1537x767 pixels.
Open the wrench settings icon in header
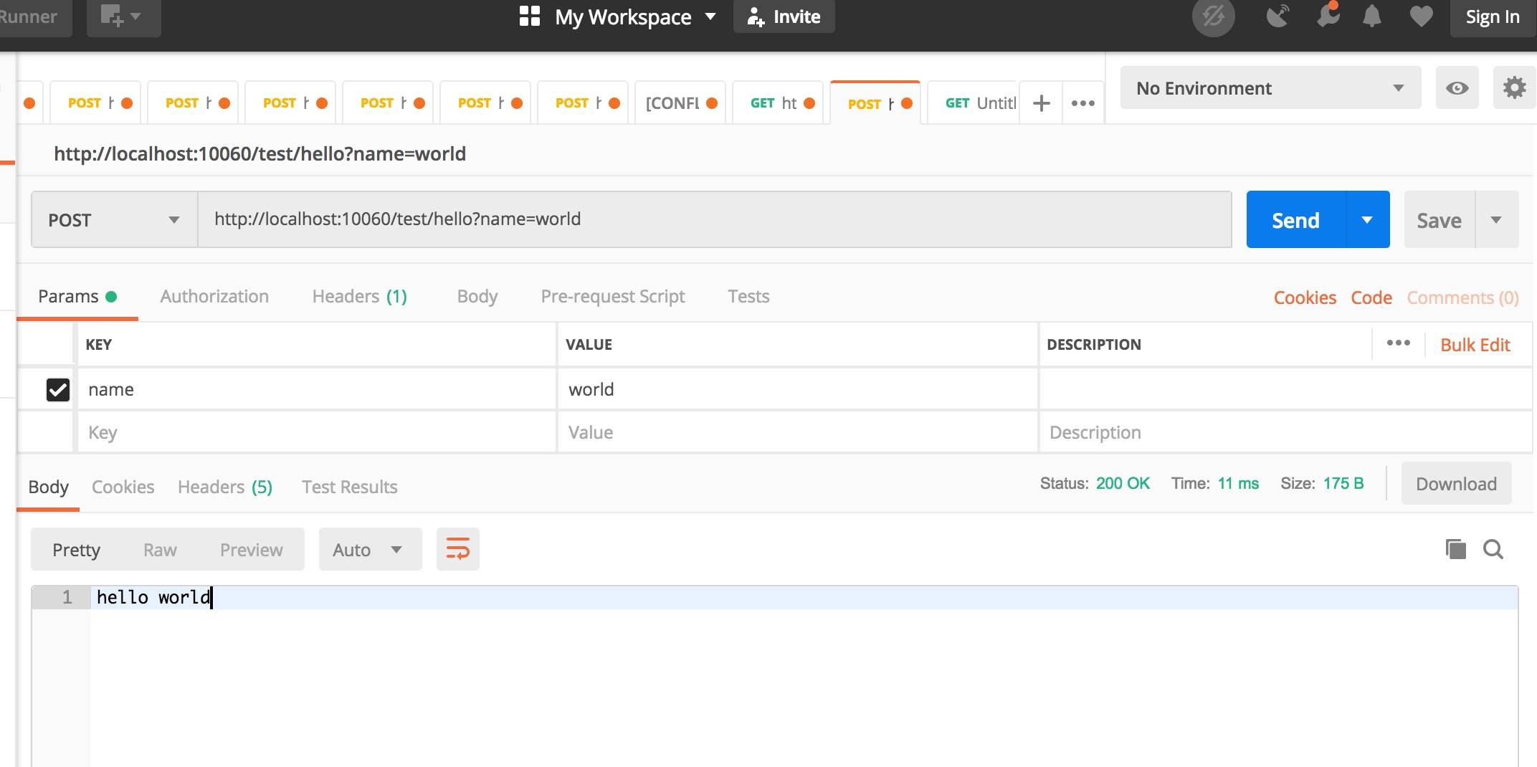[1328, 16]
